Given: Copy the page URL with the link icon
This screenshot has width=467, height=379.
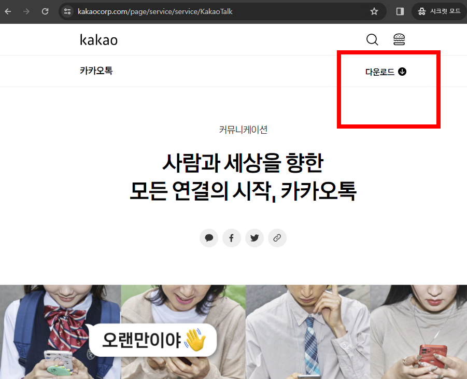Looking at the screenshot, I should 277,238.
